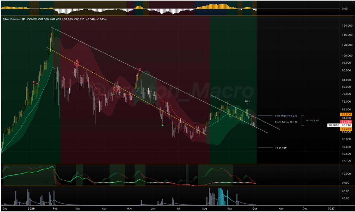Viewport: 355px width, 212px height.
Task: Click the orange 65.606 price label
Action: tap(346, 115)
